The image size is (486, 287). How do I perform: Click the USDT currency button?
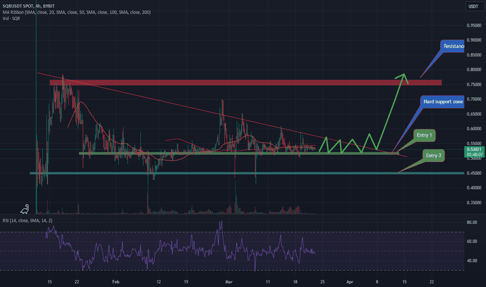(475, 6)
